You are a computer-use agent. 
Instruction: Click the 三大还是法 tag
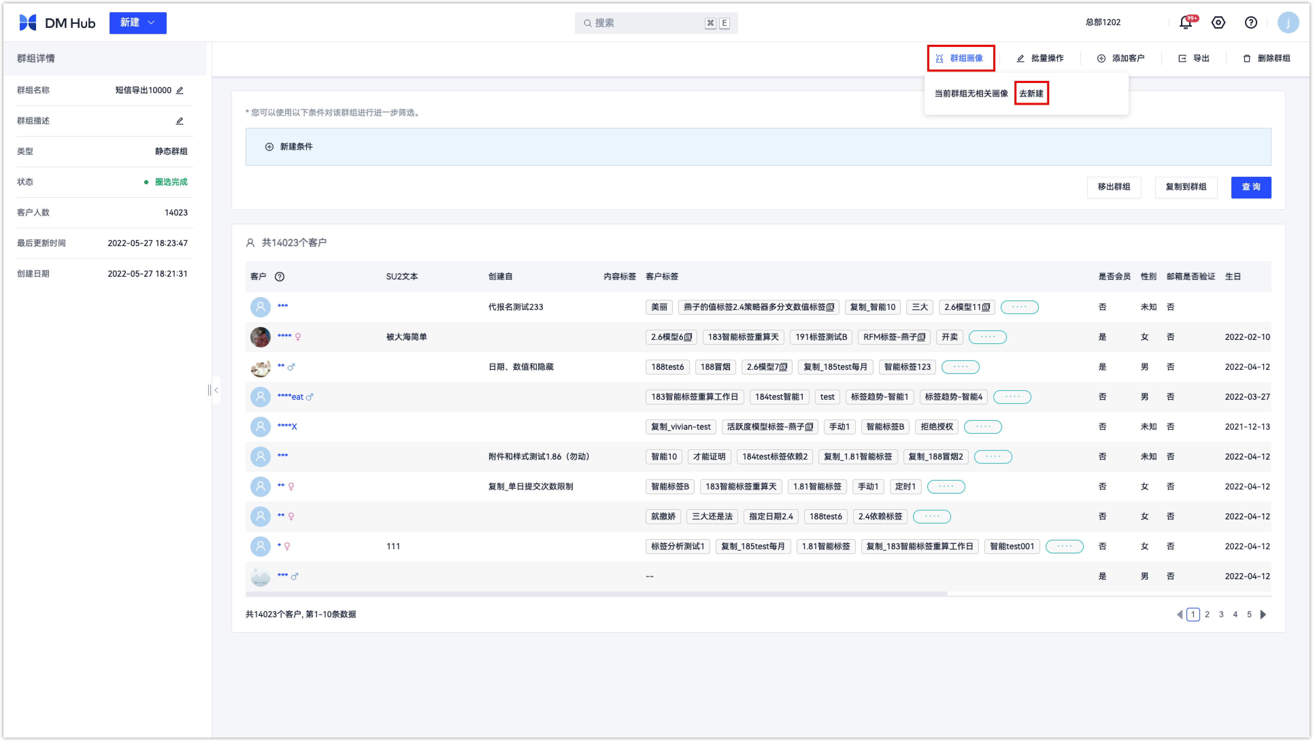(712, 517)
